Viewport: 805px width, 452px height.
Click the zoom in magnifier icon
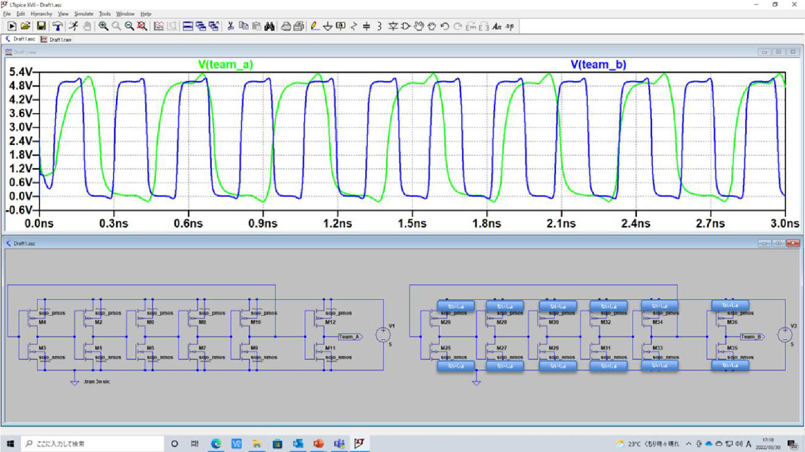coord(103,26)
